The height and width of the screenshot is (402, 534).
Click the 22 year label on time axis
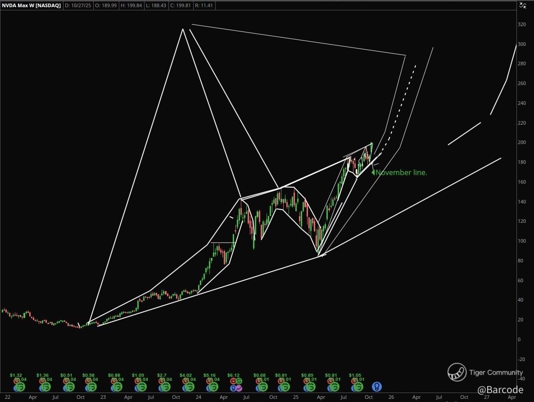point(8,397)
